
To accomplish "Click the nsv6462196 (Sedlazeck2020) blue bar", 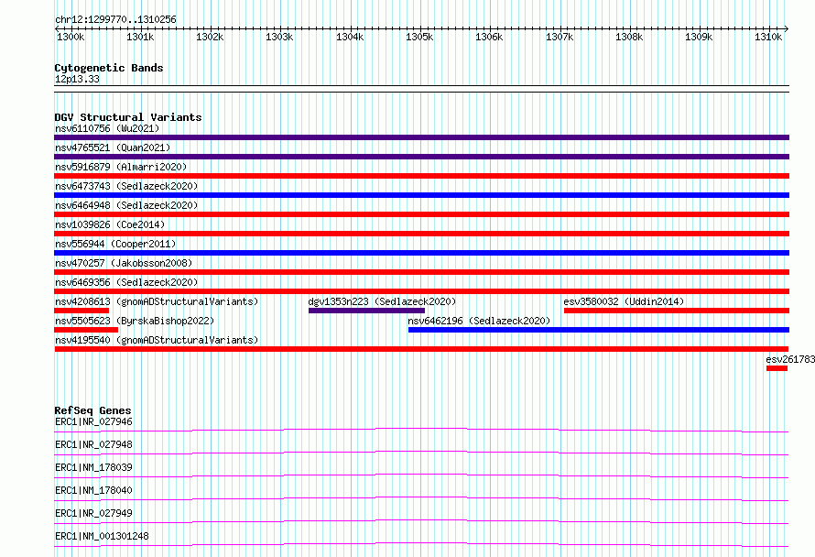I will pos(599,330).
